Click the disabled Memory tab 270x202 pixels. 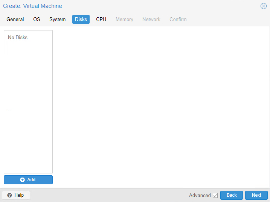pos(124,19)
